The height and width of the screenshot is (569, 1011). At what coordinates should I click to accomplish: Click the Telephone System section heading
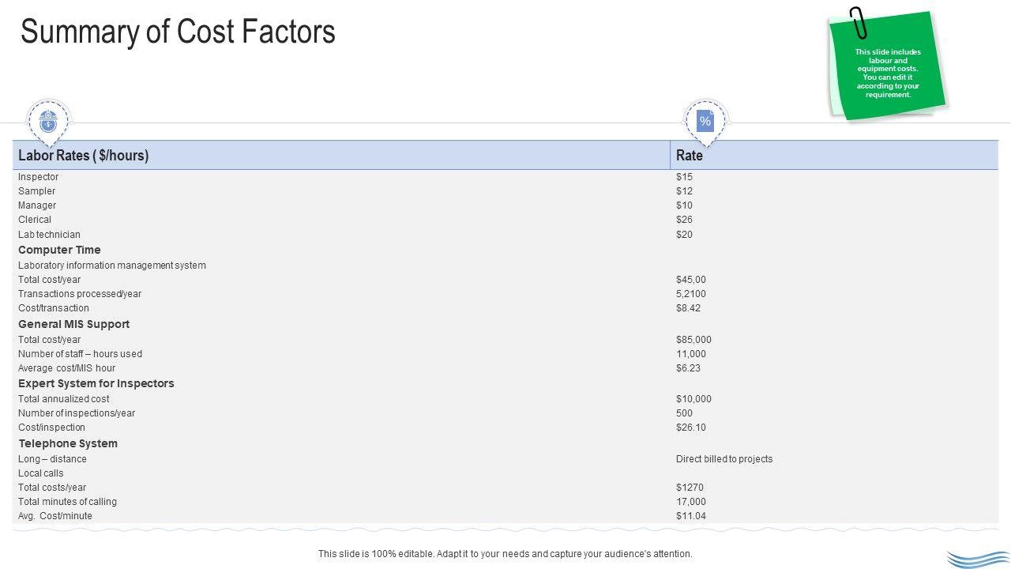68,443
